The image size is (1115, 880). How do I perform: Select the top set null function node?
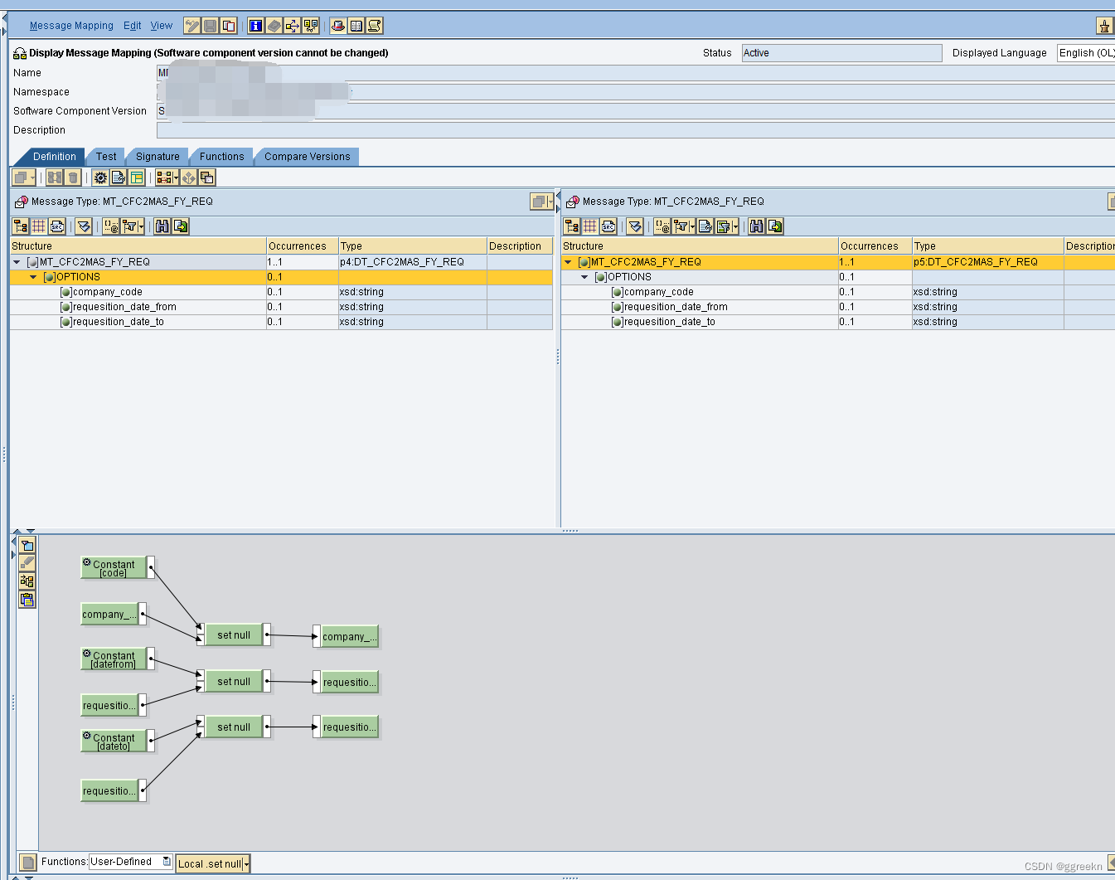coord(234,635)
